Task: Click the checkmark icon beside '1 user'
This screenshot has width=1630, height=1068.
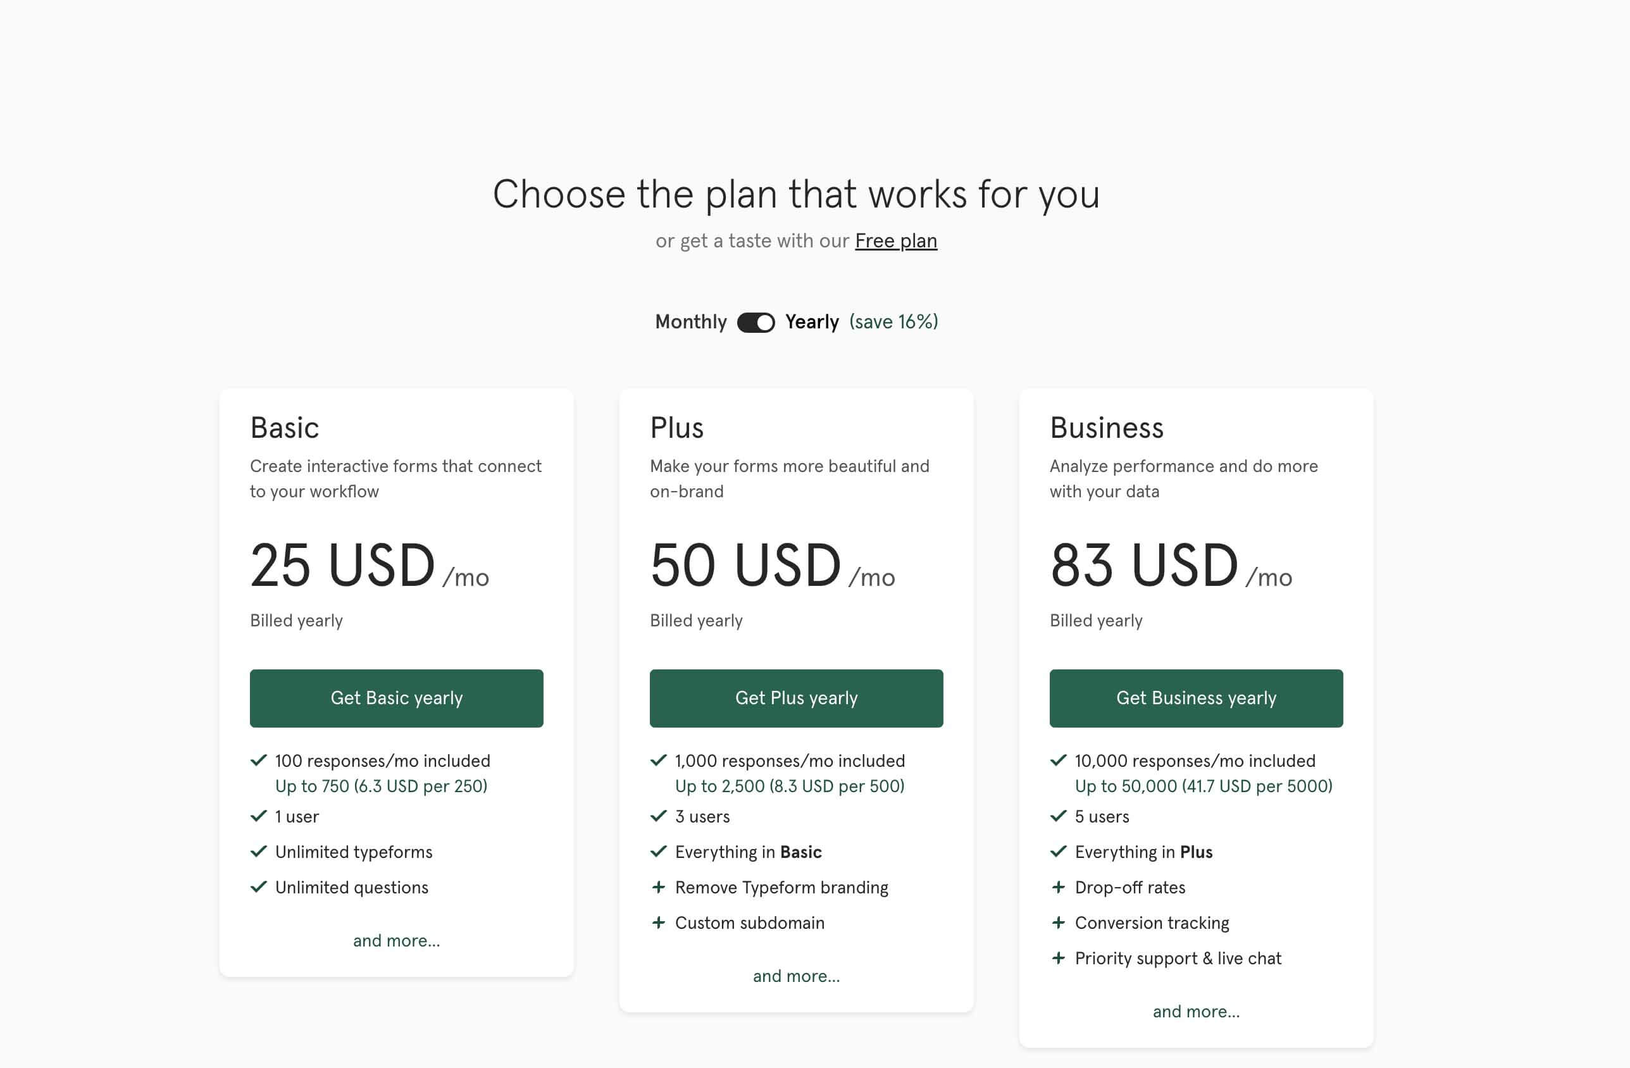Action: pyautogui.click(x=259, y=816)
